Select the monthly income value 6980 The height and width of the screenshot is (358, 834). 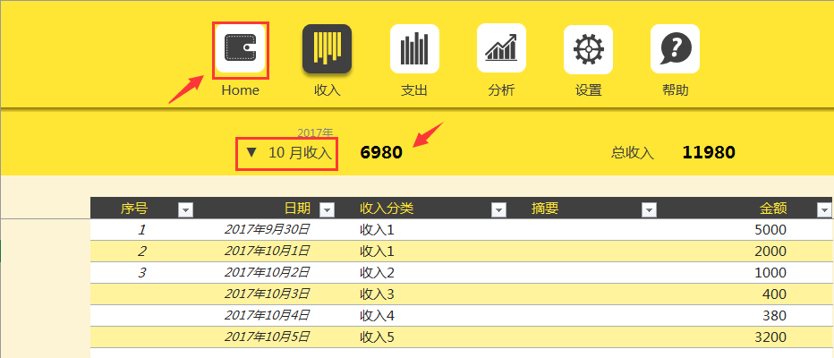click(381, 153)
